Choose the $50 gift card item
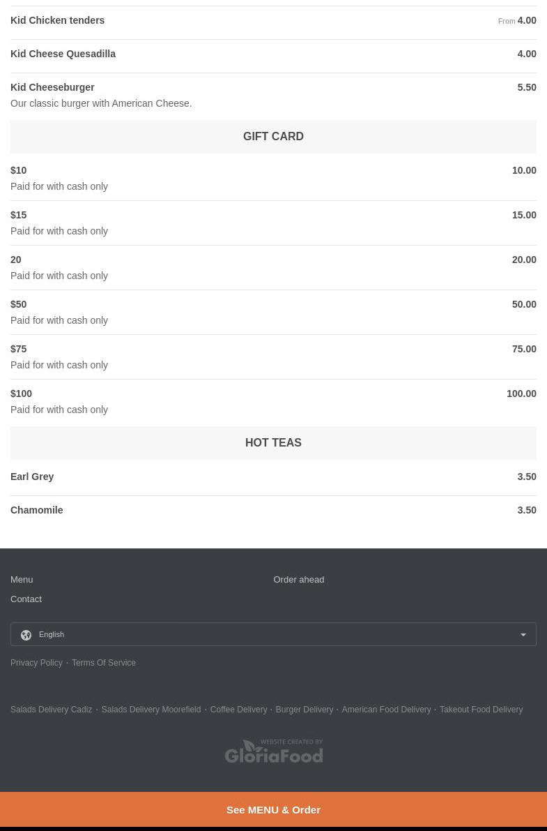Image resolution: width=547 pixels, height=831 pixels. tap(19, 305)
